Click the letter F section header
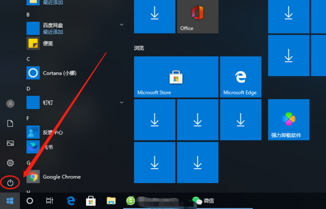This screenshot has width=326, height=209. tap(28, 118)
